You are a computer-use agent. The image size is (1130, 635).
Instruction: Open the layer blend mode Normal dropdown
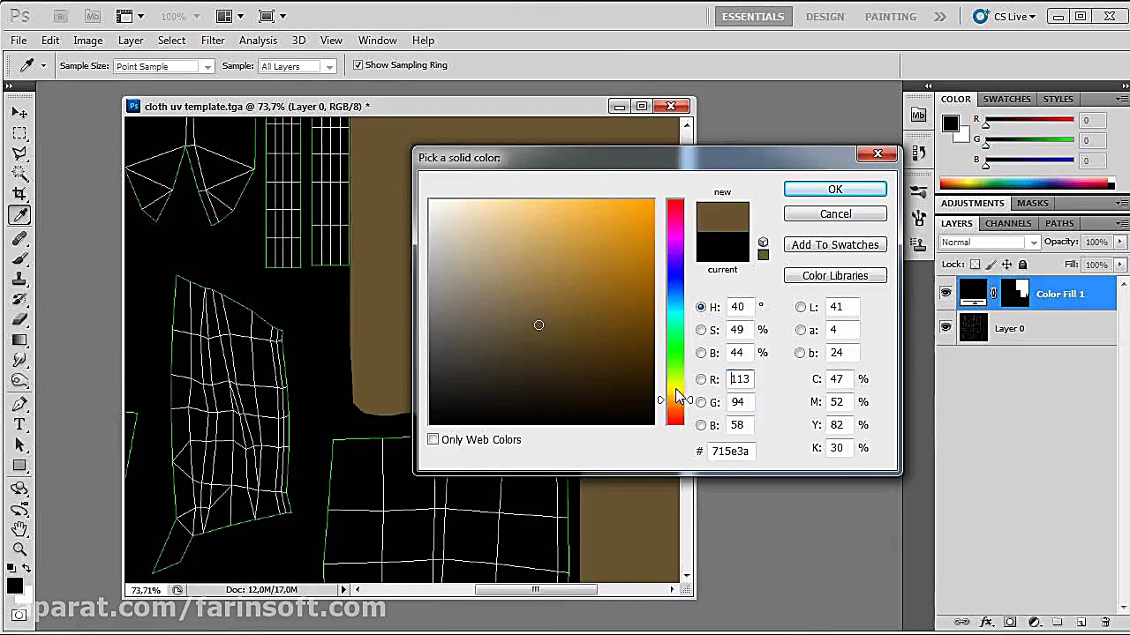[x=990, y=243]
